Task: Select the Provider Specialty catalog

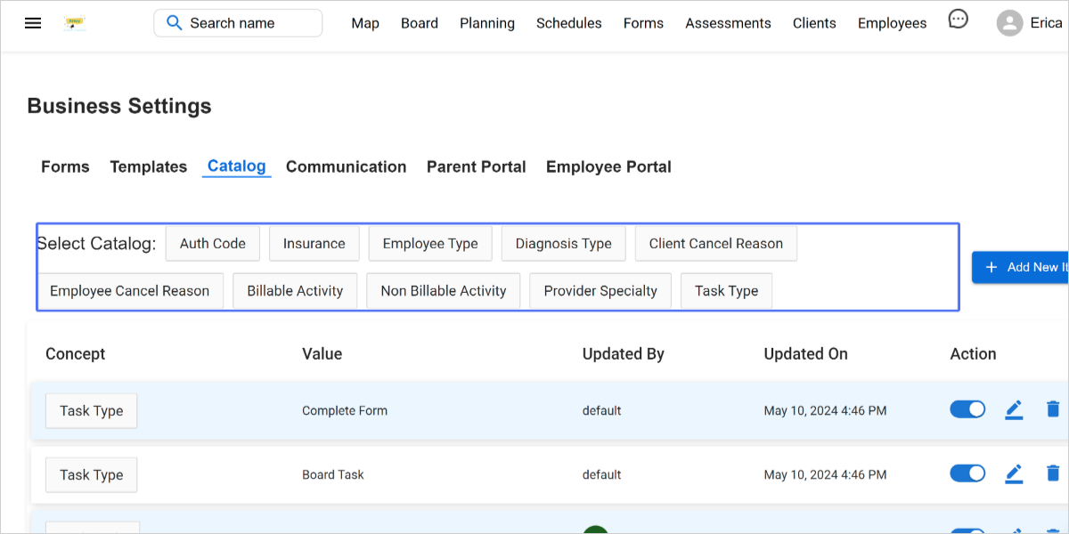Action: coord(600,291)
